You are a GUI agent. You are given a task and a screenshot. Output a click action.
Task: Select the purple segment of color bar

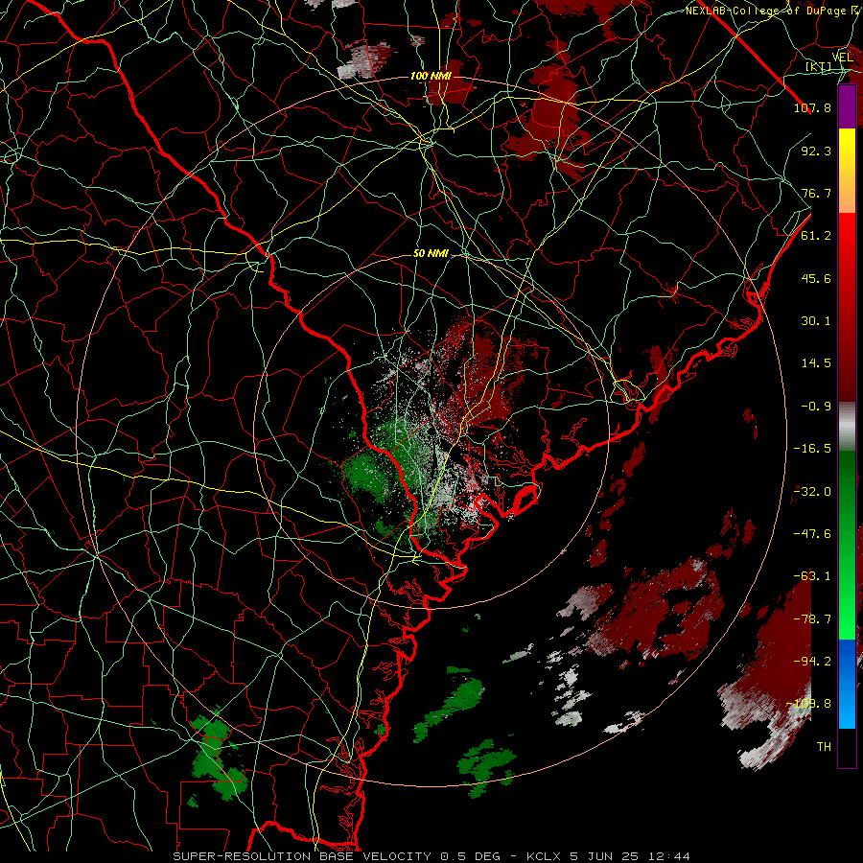point(847,106)
